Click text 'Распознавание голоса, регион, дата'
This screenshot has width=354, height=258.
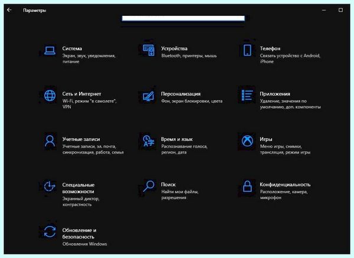coord(184,149)
